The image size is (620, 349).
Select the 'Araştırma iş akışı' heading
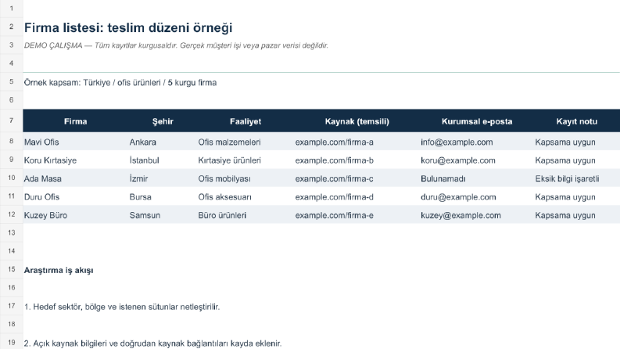(59, 270)
